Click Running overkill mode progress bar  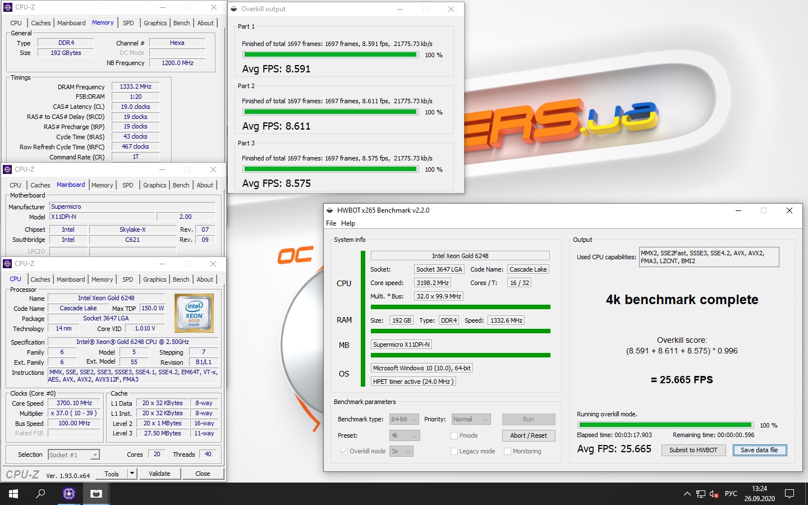click(x=665, y=425)
